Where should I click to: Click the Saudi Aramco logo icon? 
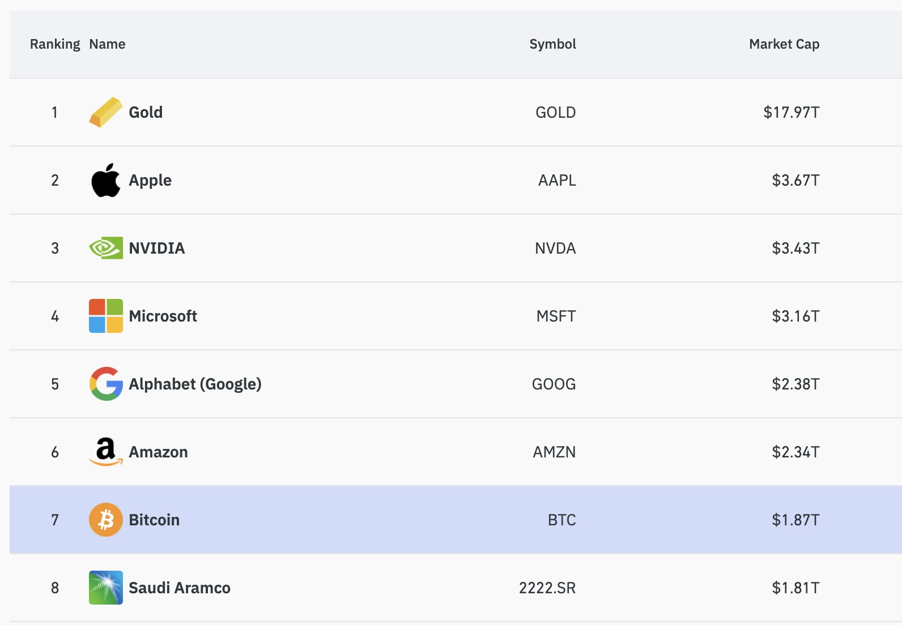click(106, 588)
